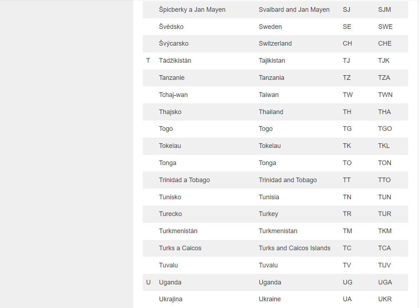Select the English name Sweden

[x=270, y=27]
